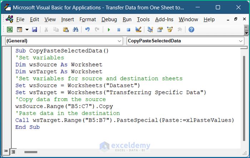The image size is (250, 158).
Task: Open the Object Browser icon
Action: click(x=170, y=30)
